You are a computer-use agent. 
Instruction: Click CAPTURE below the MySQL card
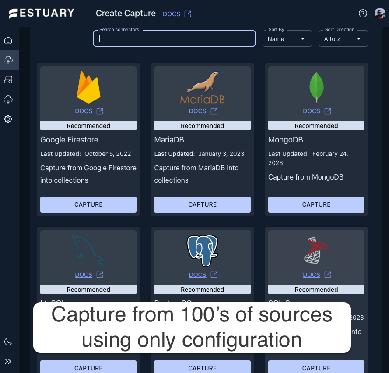tap(88, 367)
